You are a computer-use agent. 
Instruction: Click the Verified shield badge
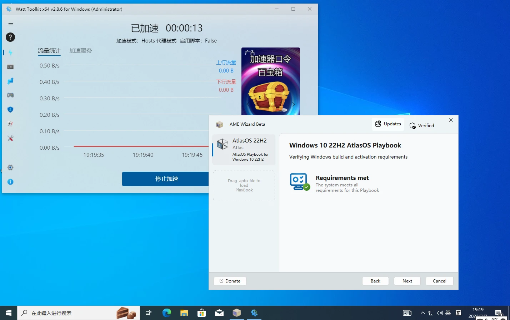coord(421,126)
